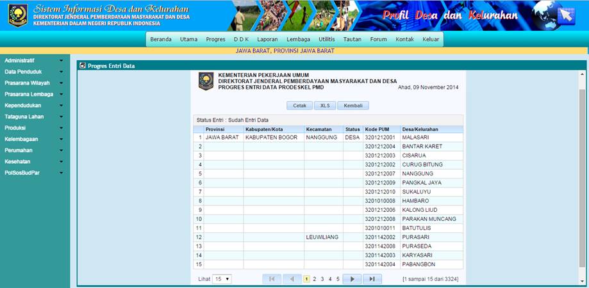Open the Laporan menu
Screen dimensions: 589x288
pos(267,39)
